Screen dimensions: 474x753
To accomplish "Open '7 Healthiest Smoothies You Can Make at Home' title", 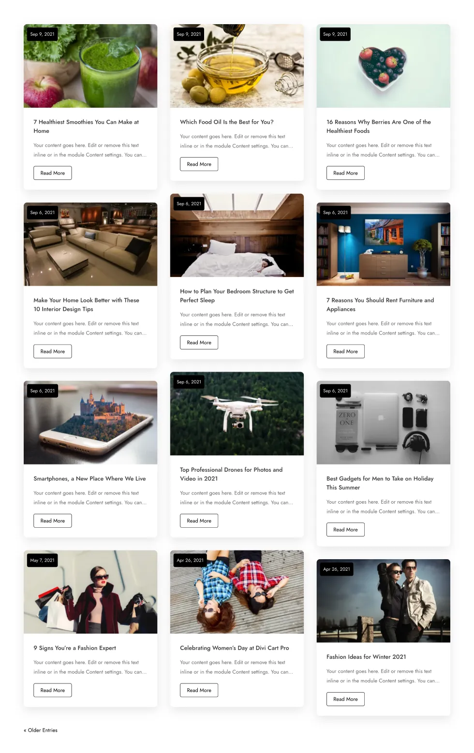I will (86, 126).
